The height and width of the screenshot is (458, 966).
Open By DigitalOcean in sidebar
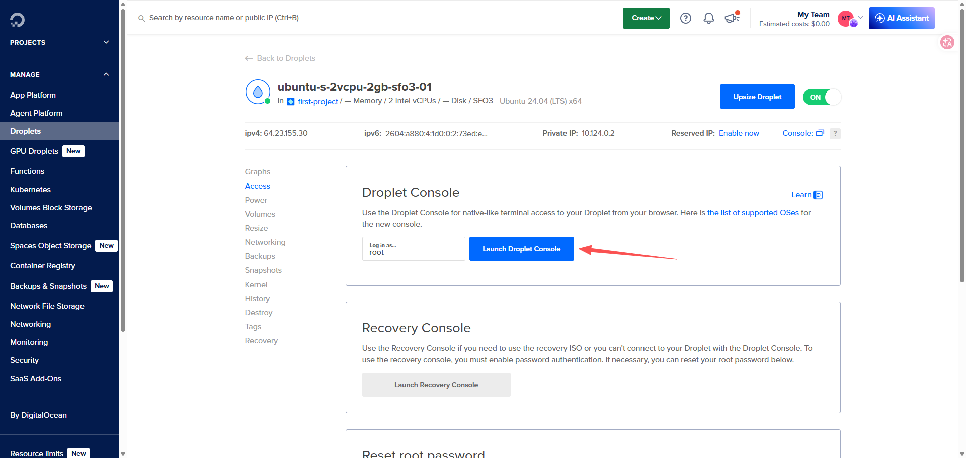pos(38,415)
